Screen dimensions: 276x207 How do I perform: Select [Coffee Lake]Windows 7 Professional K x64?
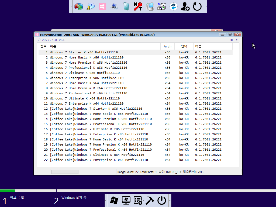coord(136,149)
